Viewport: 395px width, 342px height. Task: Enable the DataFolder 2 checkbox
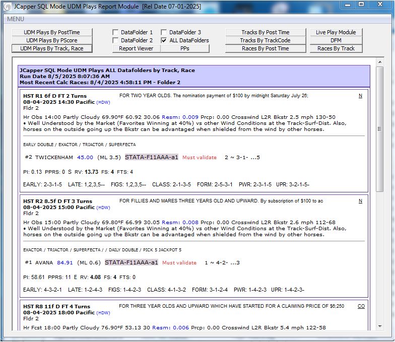(x=115, y=40)
